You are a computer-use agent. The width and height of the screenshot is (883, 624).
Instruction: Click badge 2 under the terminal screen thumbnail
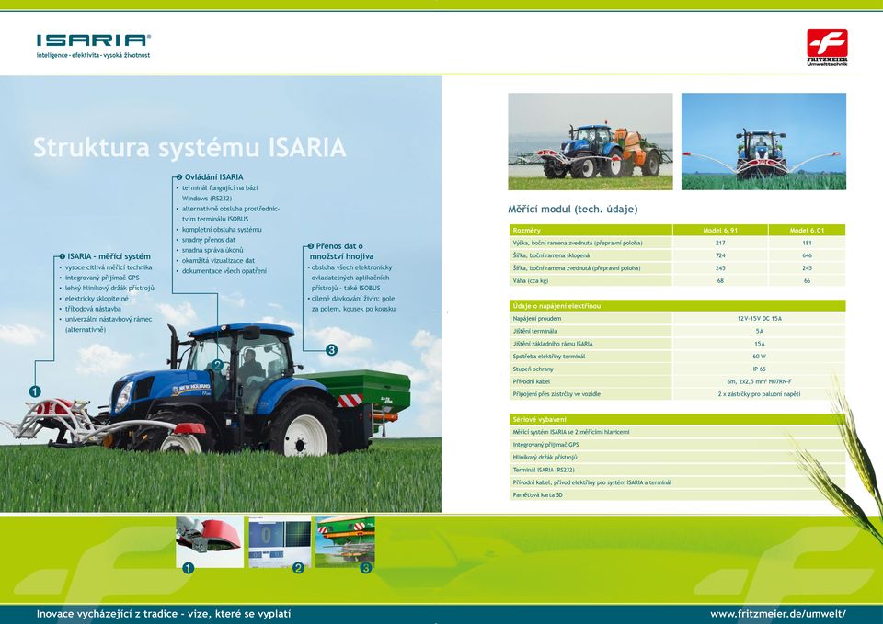(x=298, y=568)
